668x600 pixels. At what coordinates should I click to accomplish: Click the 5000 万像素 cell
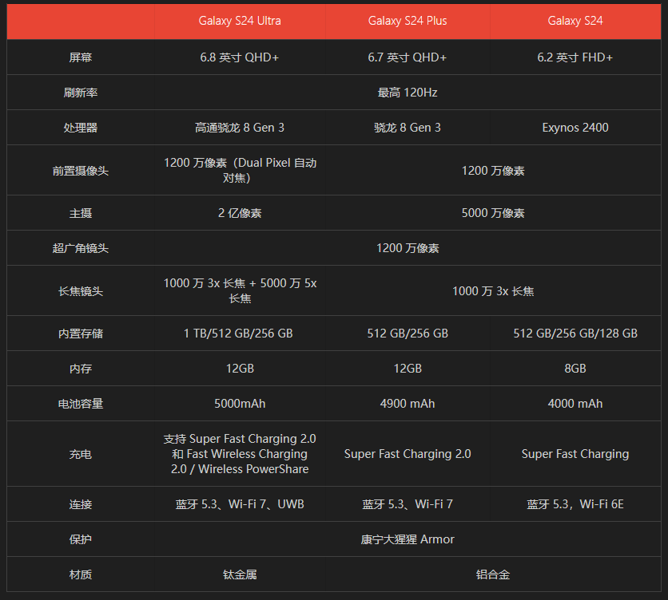tap(493, 213)
